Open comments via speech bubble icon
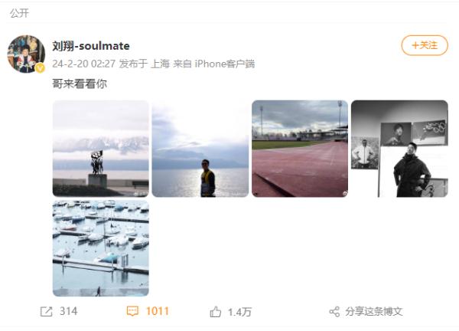Viewport: 459px width, 331px height. (132, 311)
